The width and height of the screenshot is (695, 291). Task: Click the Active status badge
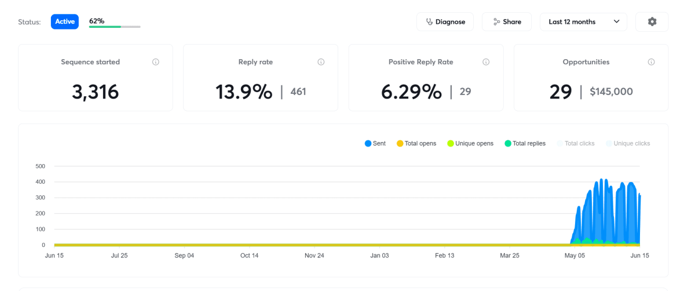pyautogui.click(x=65, y=22)
